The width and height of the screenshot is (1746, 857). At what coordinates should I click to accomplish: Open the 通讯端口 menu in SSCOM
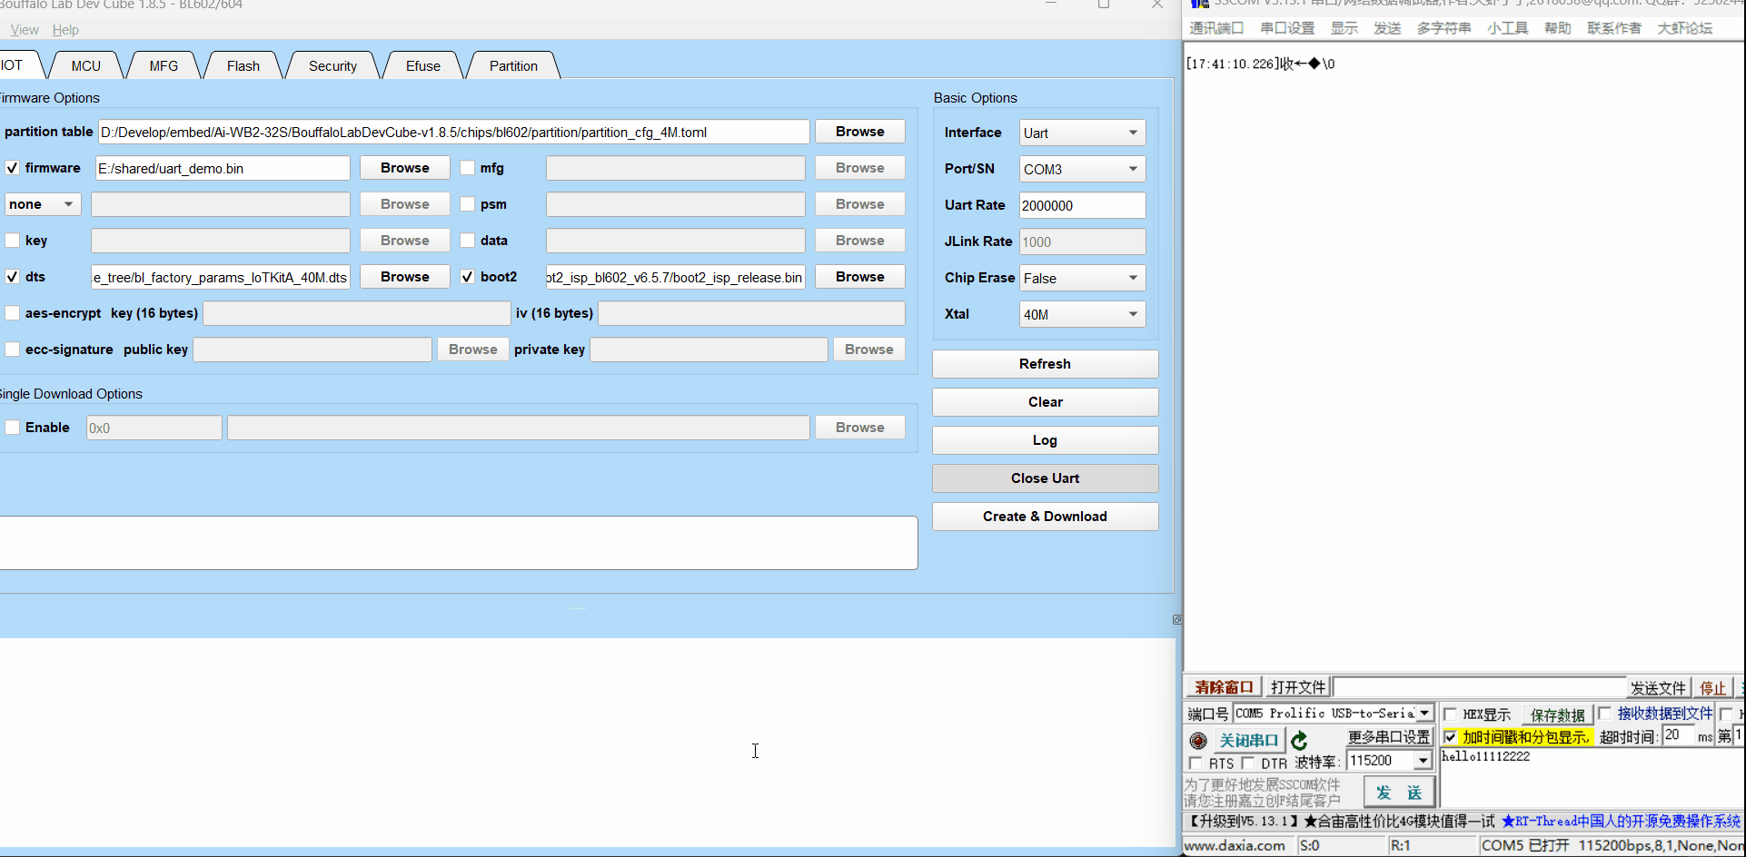coord(1216,28)
